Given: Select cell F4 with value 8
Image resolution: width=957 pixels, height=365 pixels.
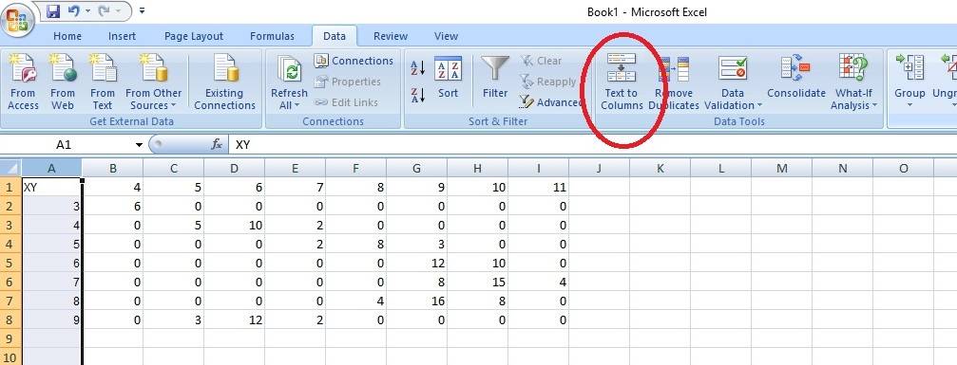Looking at the screenshot, I should (355, 244).
